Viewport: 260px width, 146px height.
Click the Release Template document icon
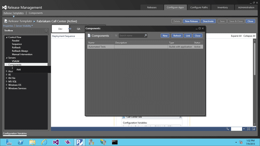6,21
